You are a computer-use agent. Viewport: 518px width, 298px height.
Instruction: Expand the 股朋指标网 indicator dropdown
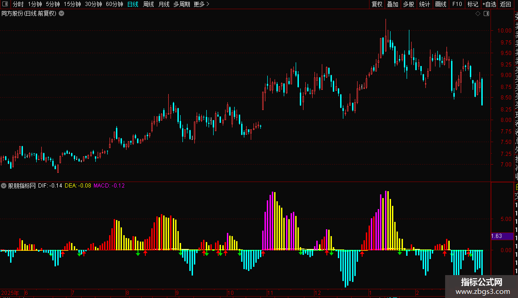4,186
